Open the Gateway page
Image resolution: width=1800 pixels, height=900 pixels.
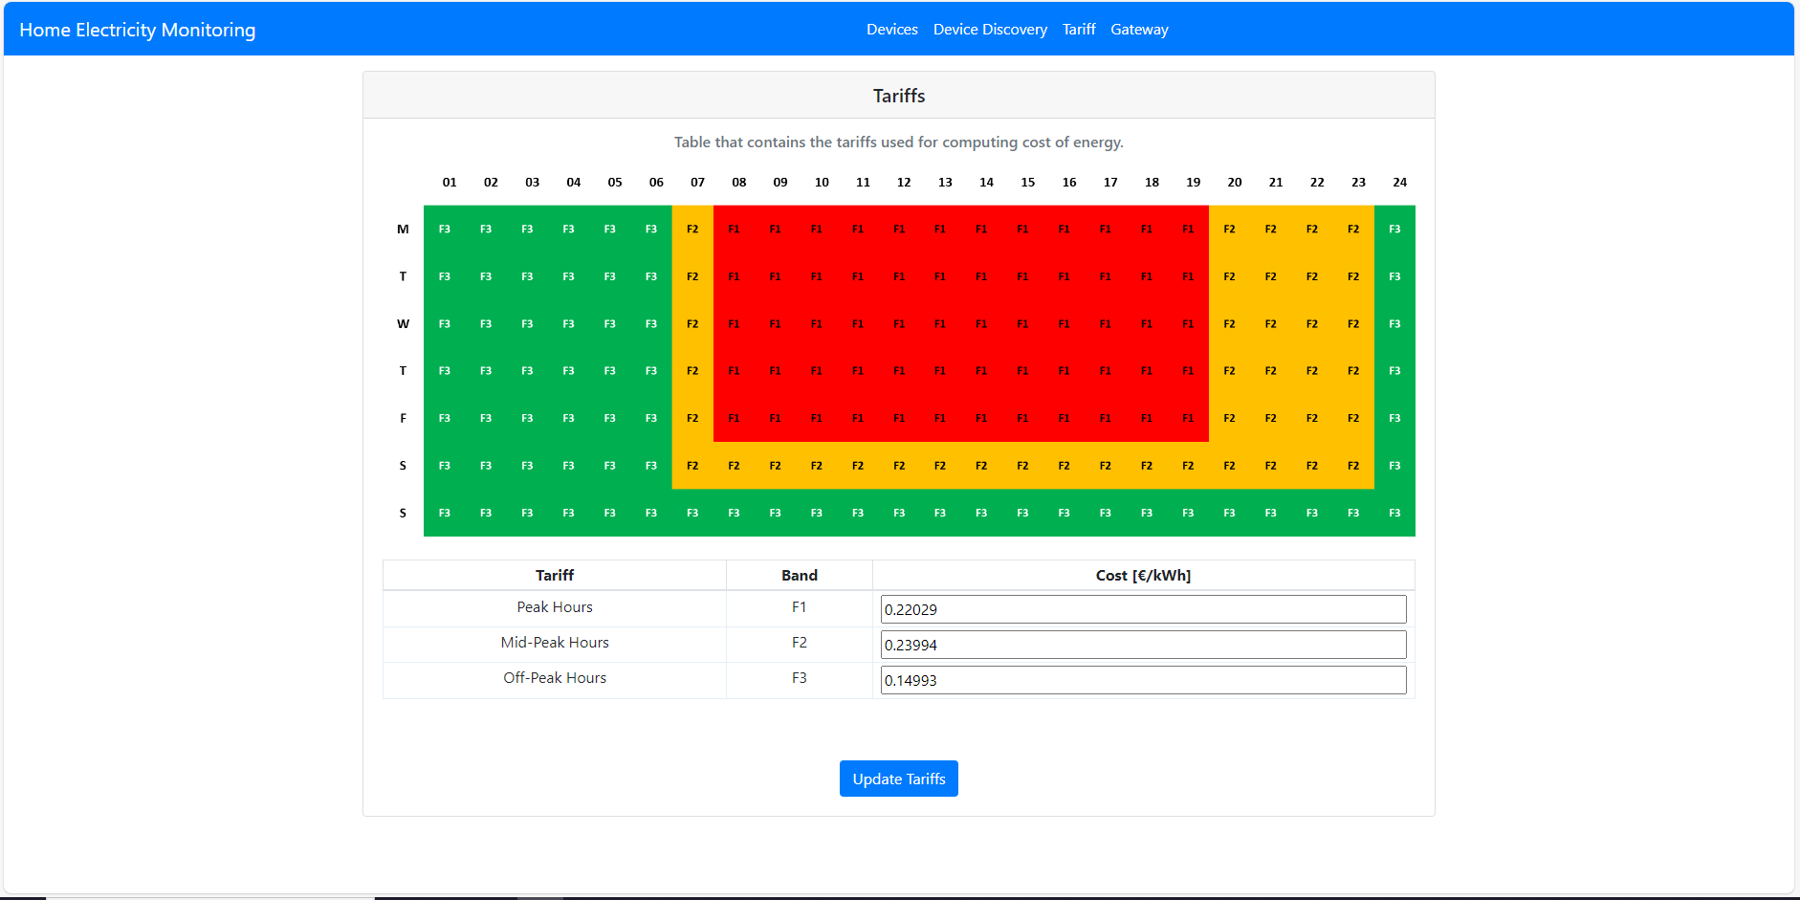[x=1139, y=29]
